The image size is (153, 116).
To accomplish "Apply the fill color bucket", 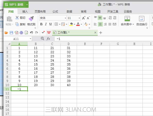I will (71, 24).
